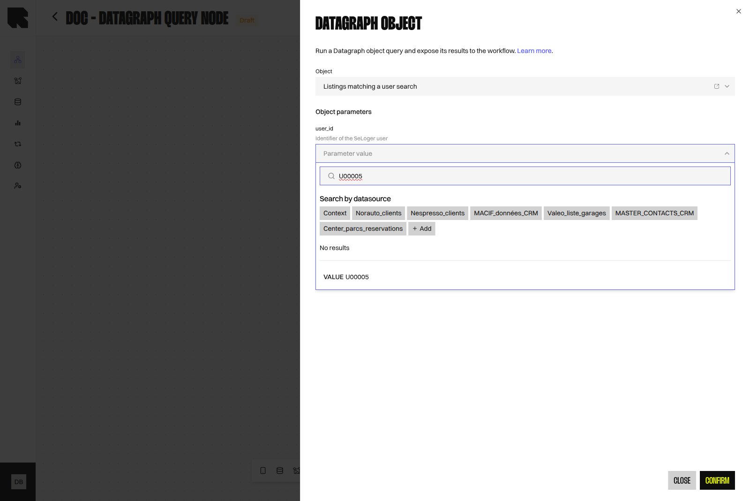Click the Draft status badge
Image resolution: width=750 pixels, height=501 pixels.
pyautogui.click(x=247, y=20)
